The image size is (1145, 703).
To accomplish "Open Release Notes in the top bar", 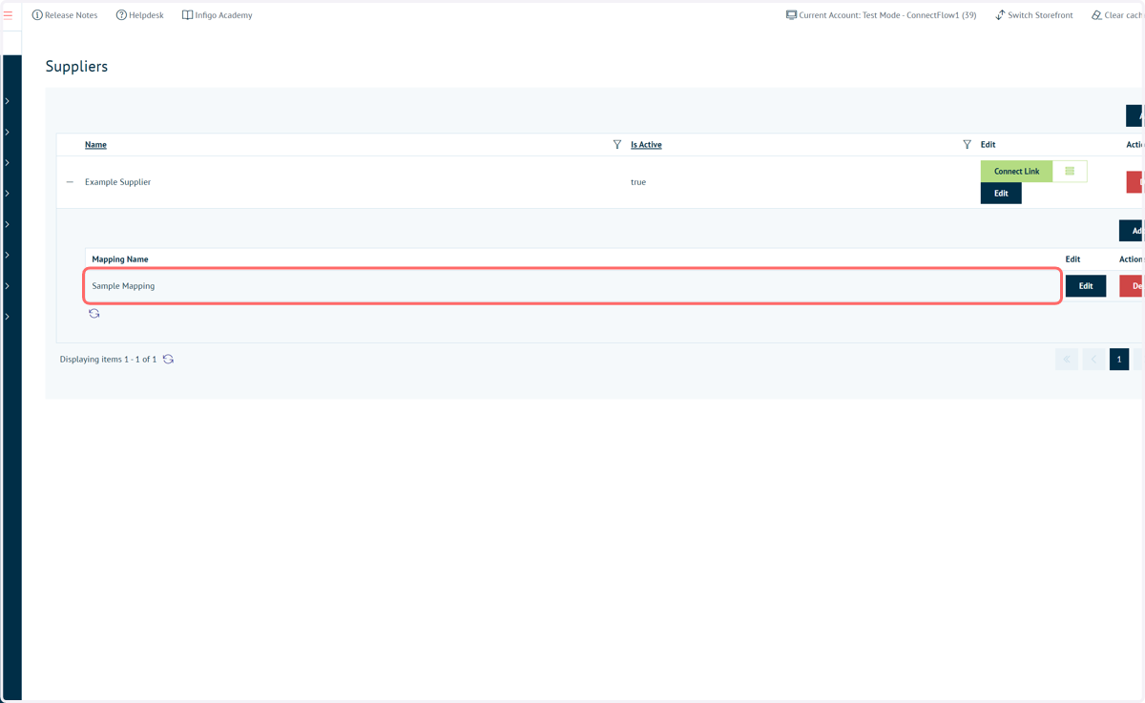I will 65,15.
